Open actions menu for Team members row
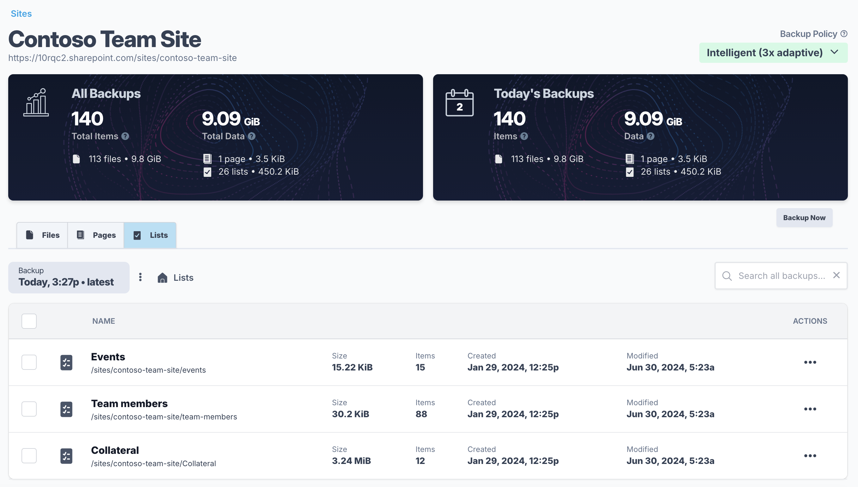 pyautogui.click(x=810, y=409)
